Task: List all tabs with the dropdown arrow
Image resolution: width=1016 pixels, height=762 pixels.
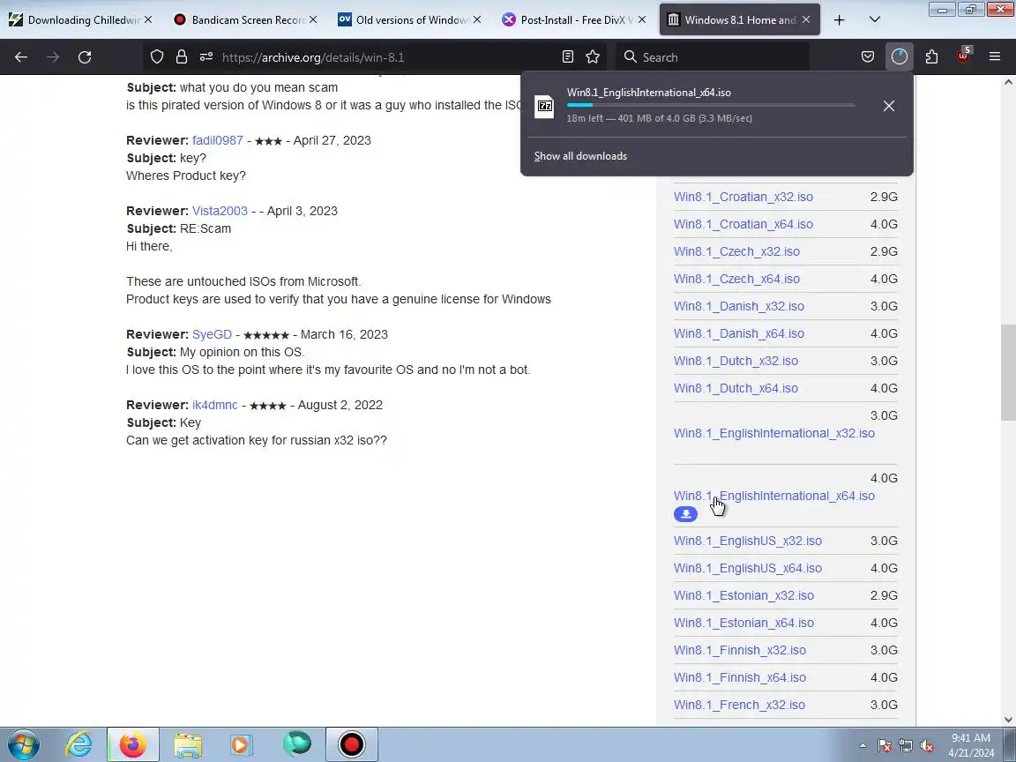Action: click(874, 20)
